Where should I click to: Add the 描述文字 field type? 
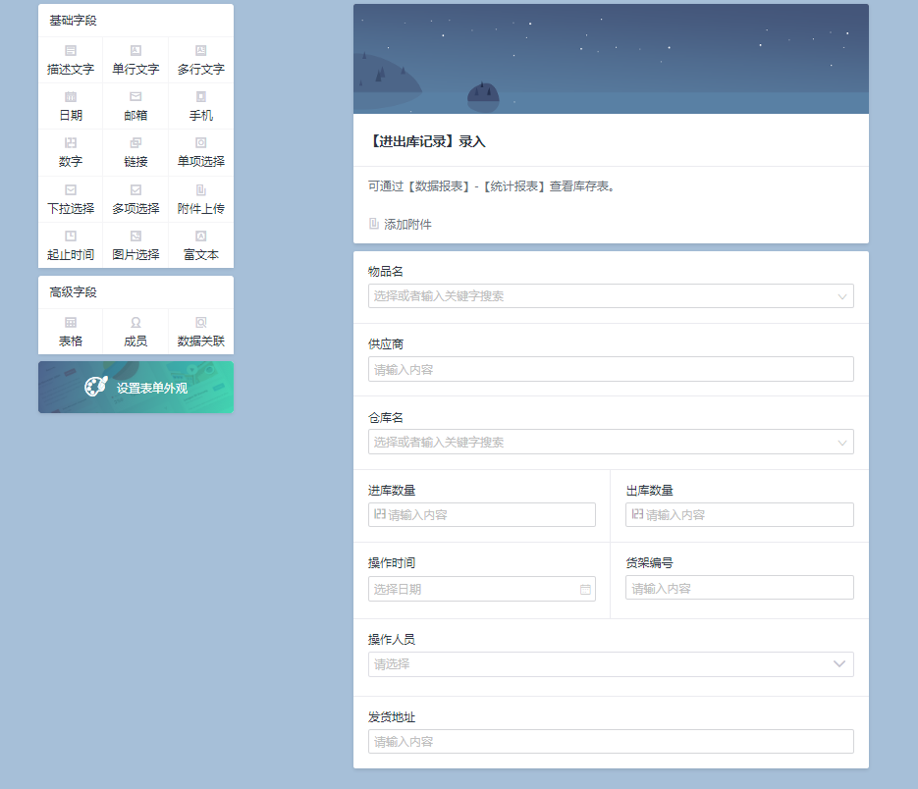[71, 60]
